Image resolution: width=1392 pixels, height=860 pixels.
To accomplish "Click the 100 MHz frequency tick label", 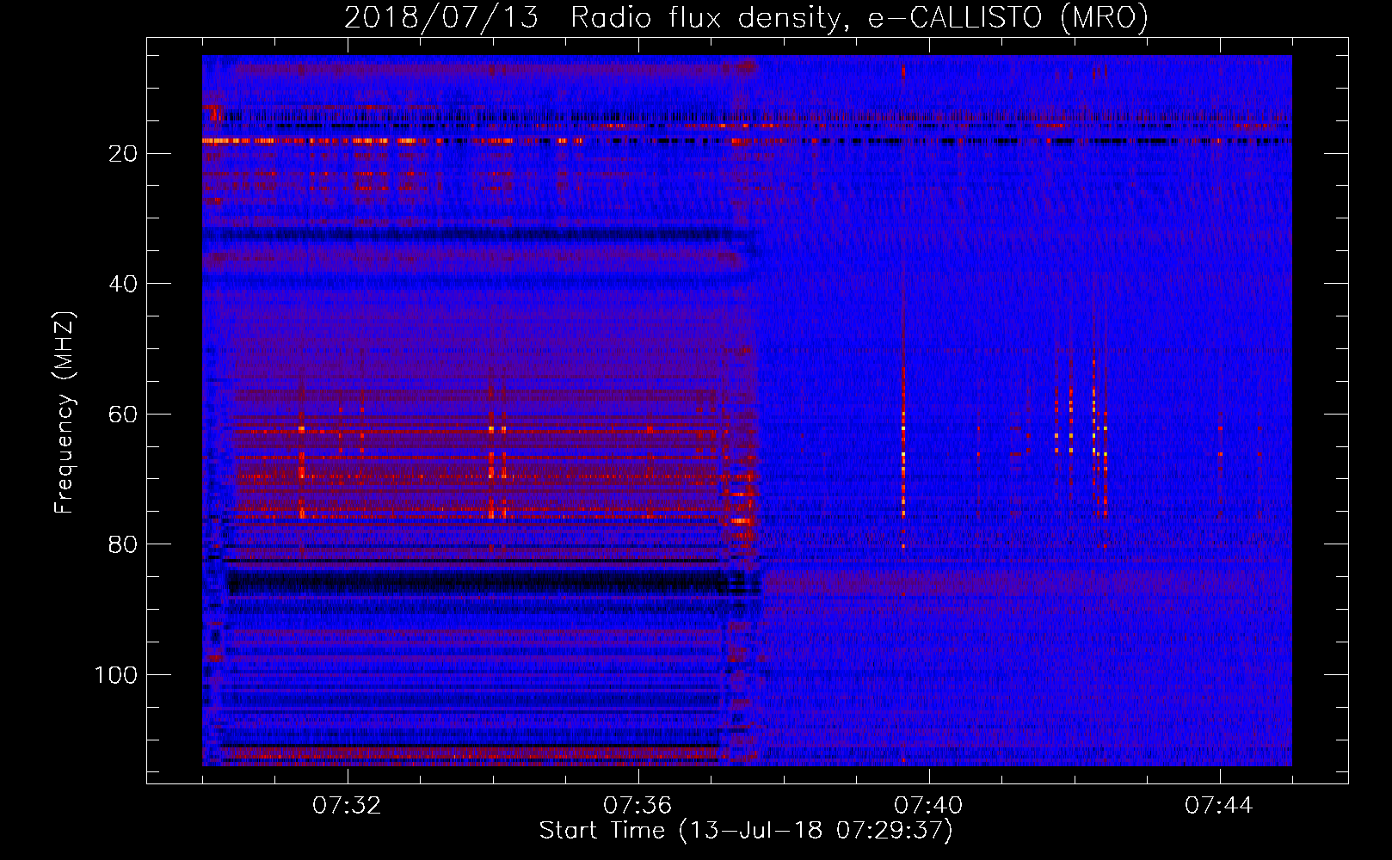I will click(116, 675).
